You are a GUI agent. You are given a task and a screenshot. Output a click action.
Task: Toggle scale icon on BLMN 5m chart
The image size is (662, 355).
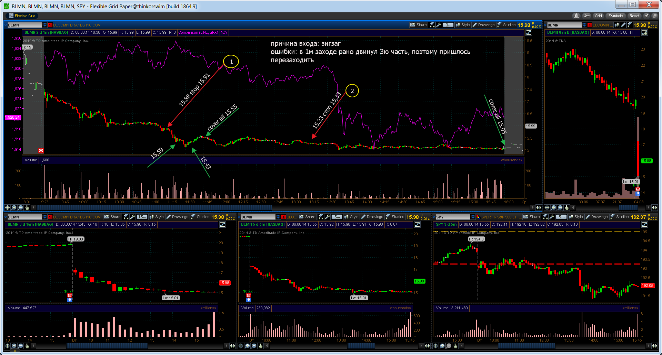point(418,224)
